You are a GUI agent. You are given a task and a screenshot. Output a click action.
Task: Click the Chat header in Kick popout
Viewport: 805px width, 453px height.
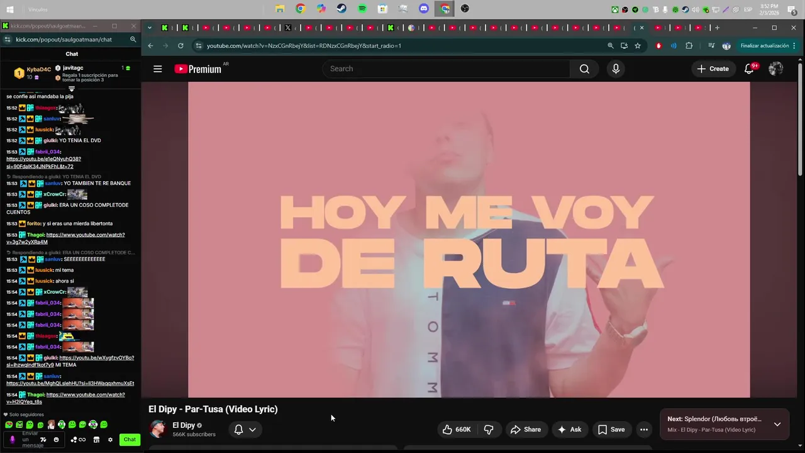72,54
